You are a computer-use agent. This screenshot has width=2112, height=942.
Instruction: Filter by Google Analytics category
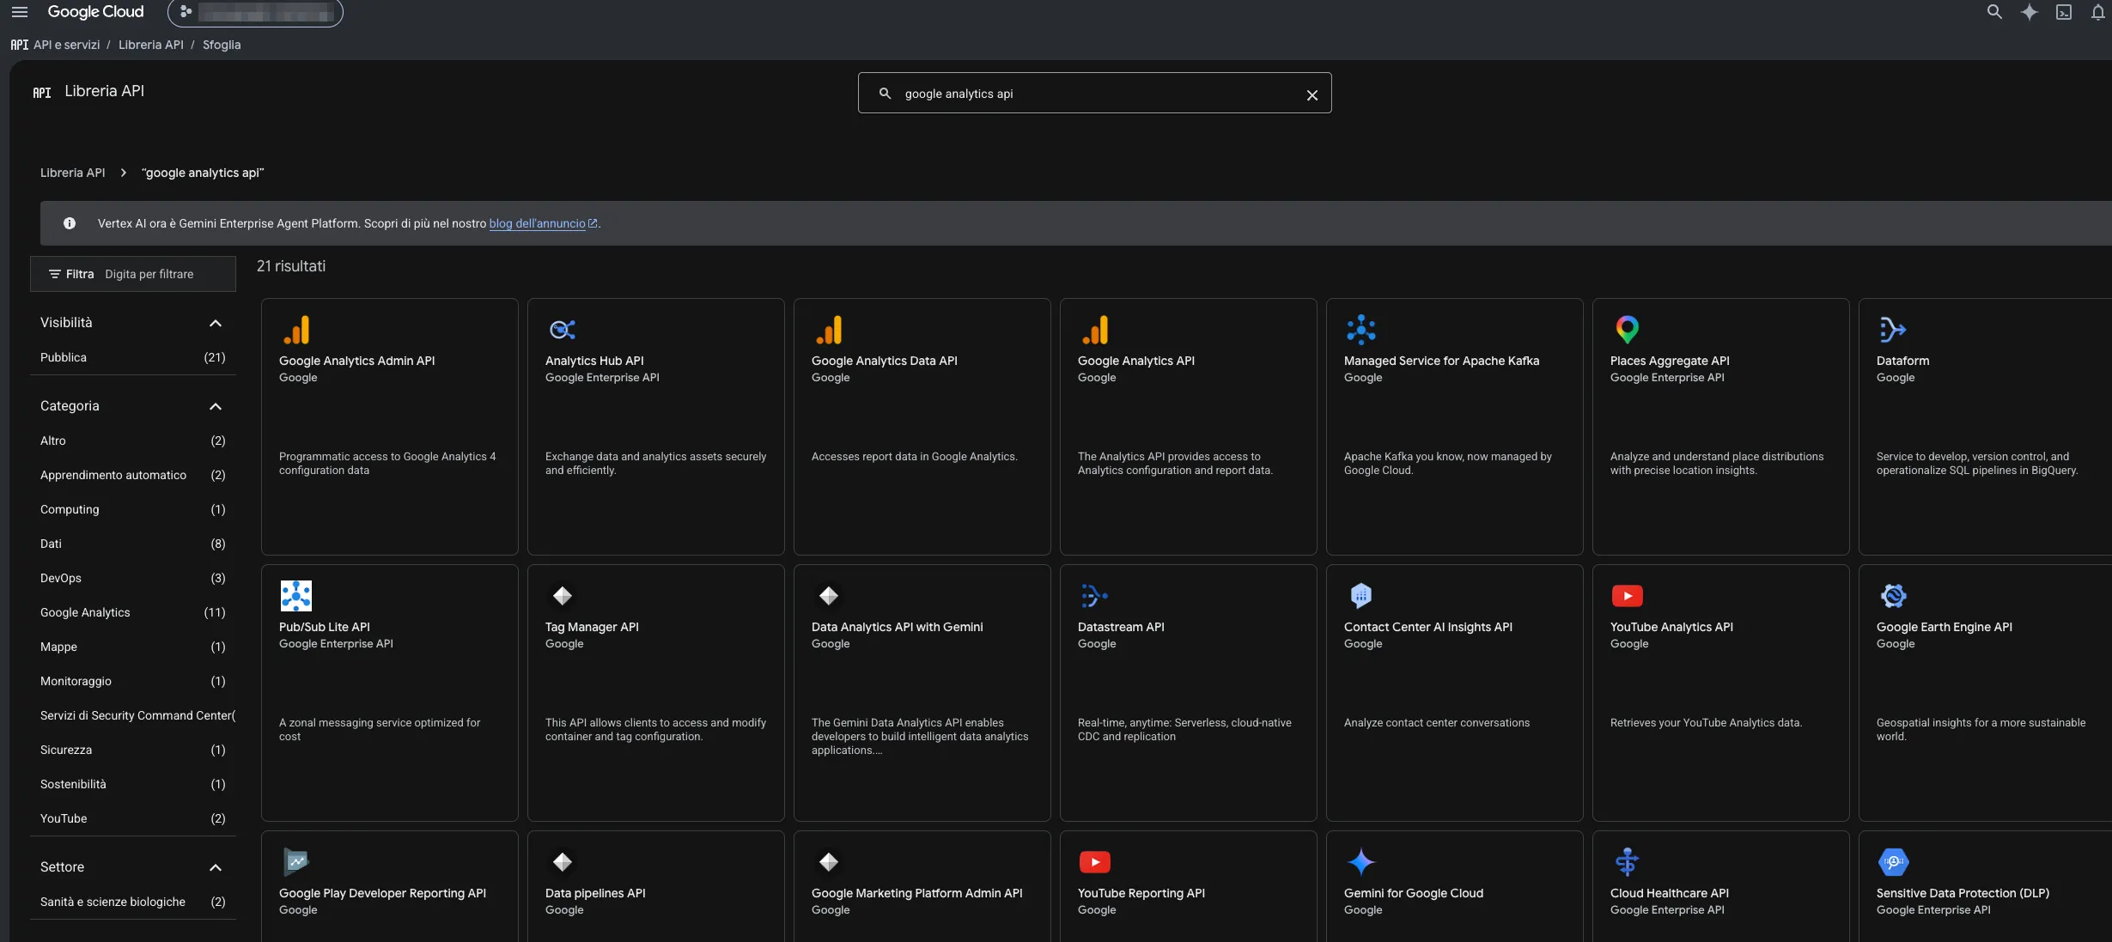[133, 612]
